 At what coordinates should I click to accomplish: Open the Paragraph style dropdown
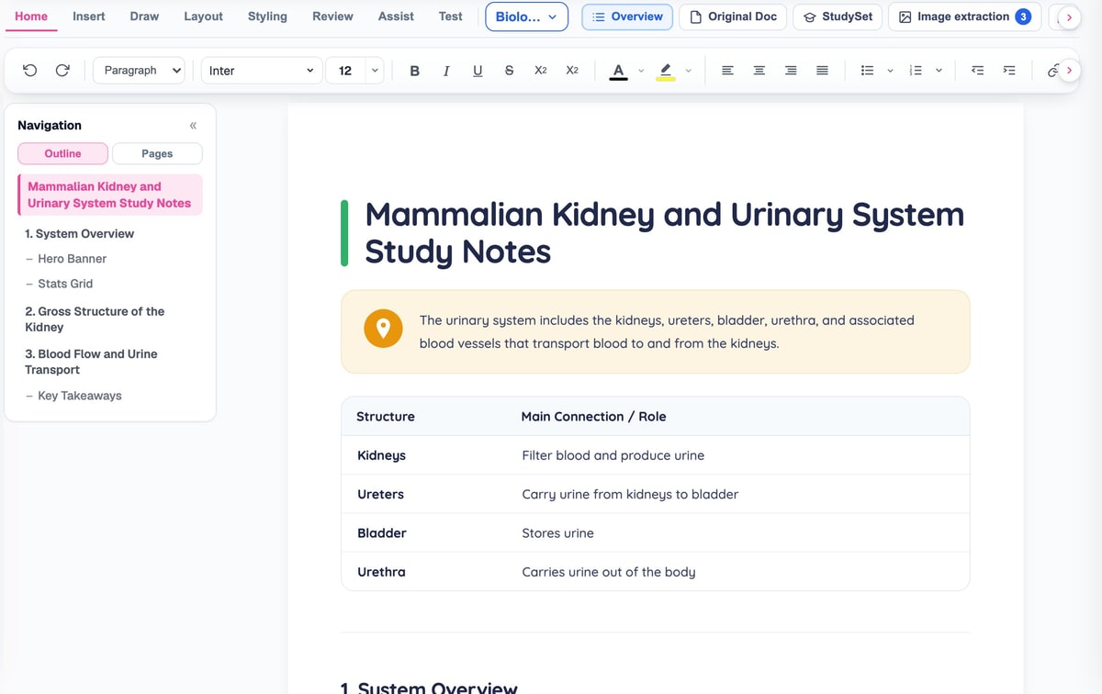[x=139, y=71]
